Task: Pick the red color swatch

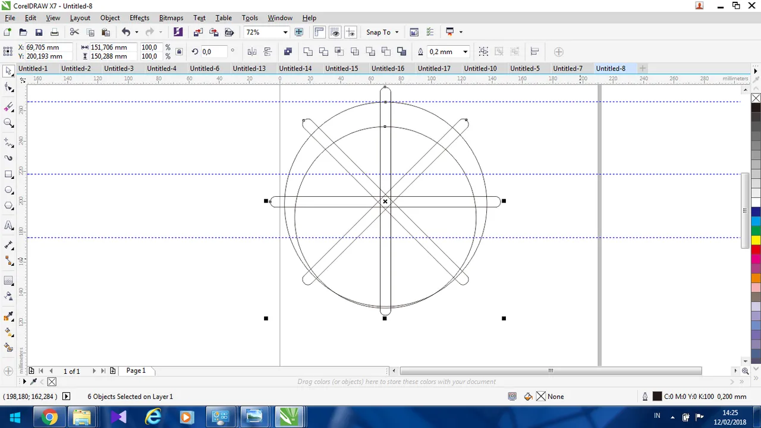Action: (x=756, y=250)
